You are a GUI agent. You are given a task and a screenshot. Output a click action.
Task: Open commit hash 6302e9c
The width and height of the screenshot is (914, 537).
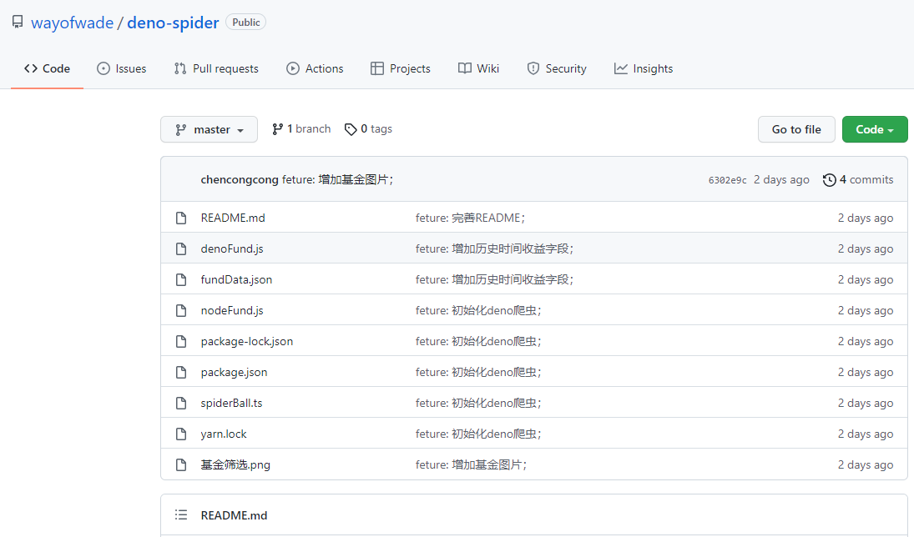[x=728, y=180]
